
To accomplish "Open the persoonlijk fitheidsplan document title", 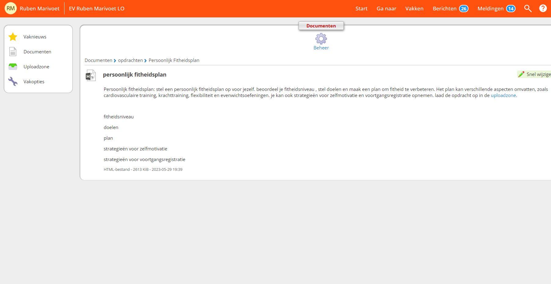I will click(134, 75).
